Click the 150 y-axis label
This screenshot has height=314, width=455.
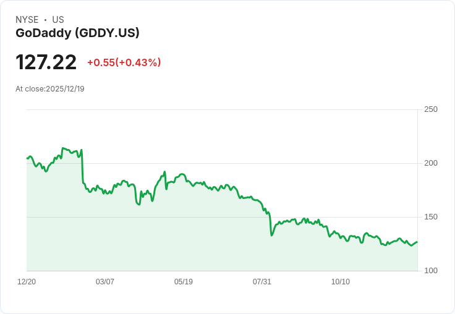431,217
